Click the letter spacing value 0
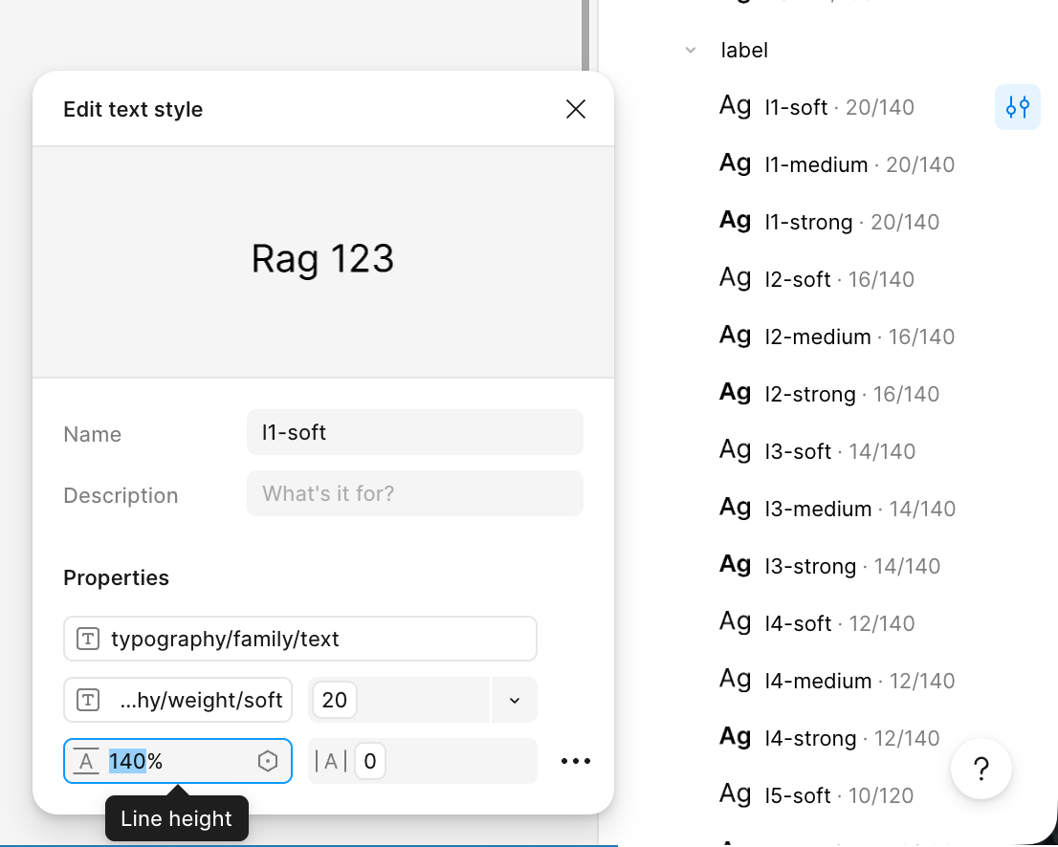The image size is (1058, 847). tap(369, 761)
